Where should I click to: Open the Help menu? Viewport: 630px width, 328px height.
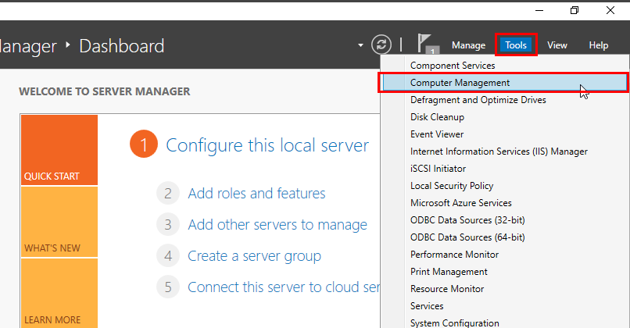tap(599, 45)
